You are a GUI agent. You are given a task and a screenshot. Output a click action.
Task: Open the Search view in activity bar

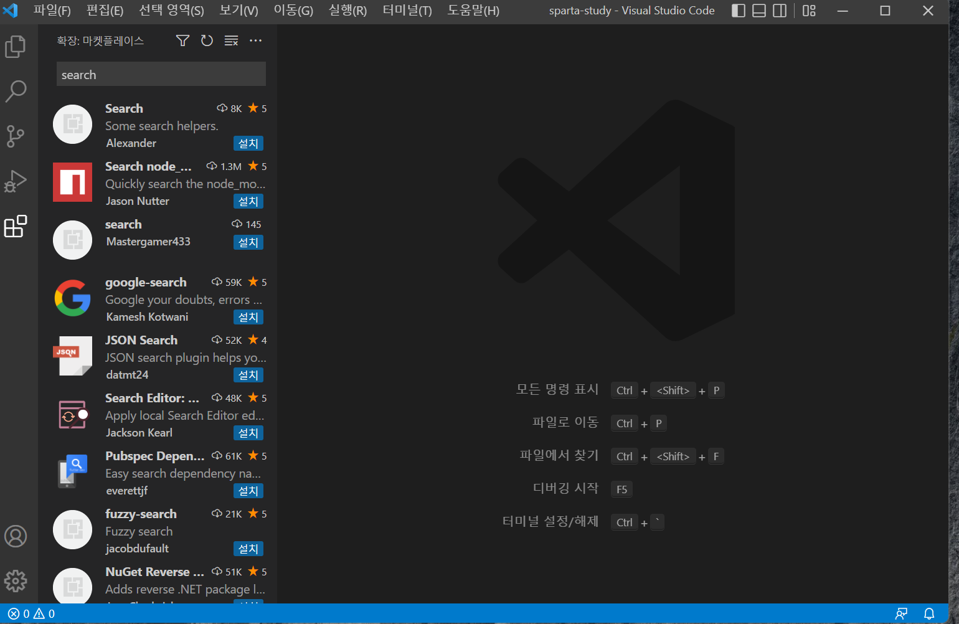click(x=16, y=91)
